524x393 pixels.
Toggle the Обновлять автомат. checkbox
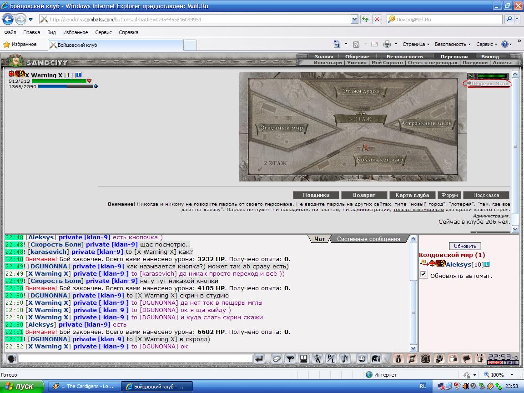click(423, 274)
